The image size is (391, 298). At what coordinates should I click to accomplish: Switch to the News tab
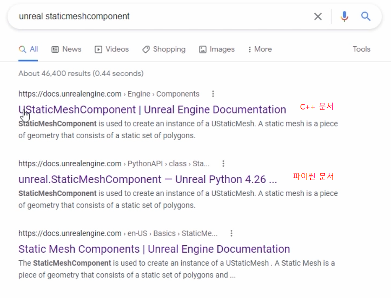67,49
